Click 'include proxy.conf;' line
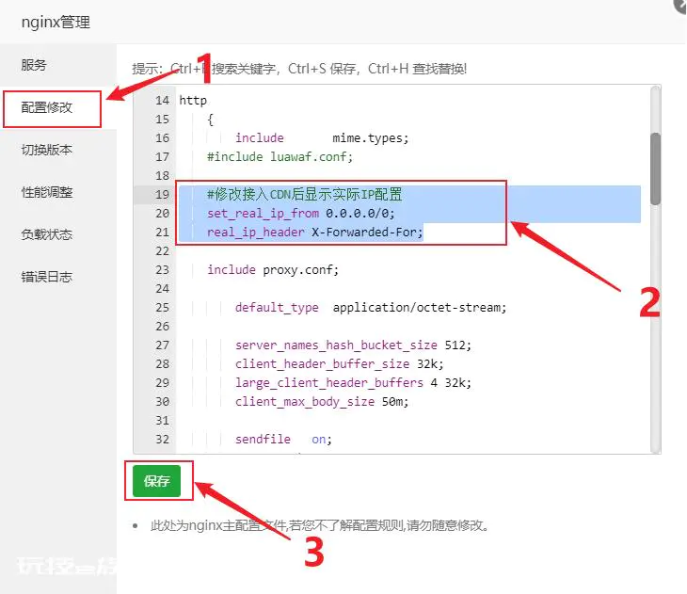The width and height of the screenshot is (687, 594). coord(273,269)
